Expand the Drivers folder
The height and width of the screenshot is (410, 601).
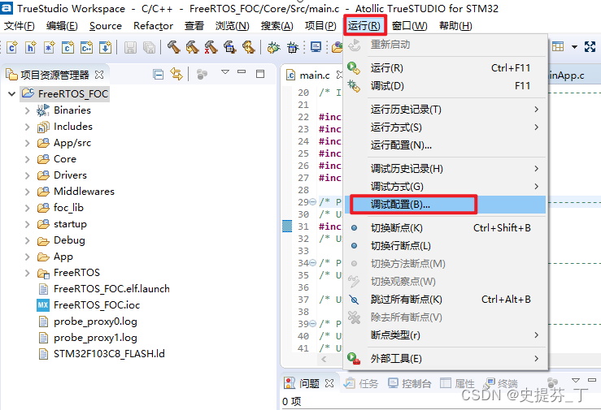[x=27, y=175]
